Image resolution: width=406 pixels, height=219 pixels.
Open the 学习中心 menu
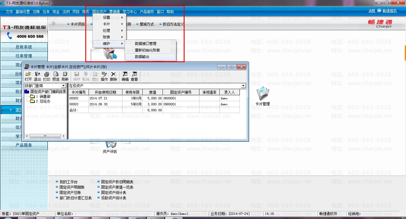(x=130, y=12)
